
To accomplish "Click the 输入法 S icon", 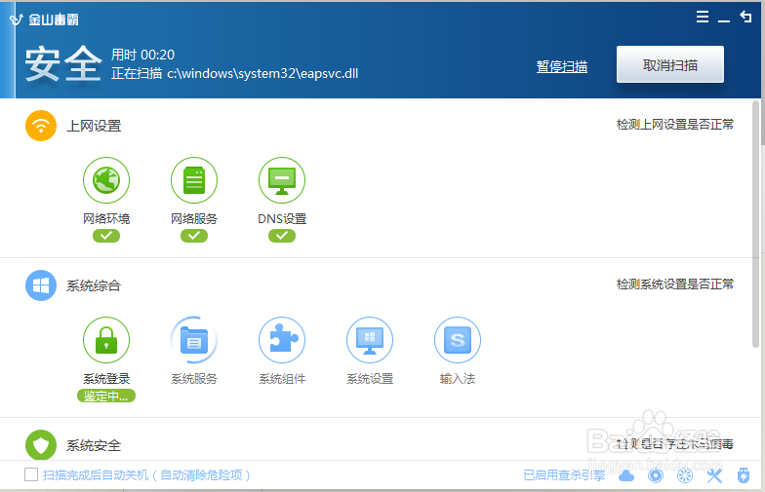I will pos(458,340).
